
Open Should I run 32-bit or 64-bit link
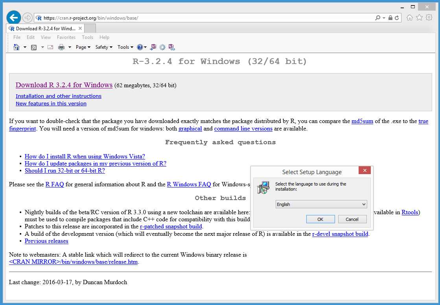[x=64, y=170]
